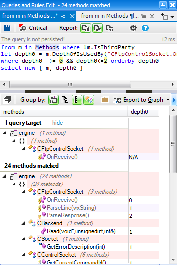Viewport: 177px width, 265px height.
Task: Click CControlSocket class icon
Action: (32, 255)
